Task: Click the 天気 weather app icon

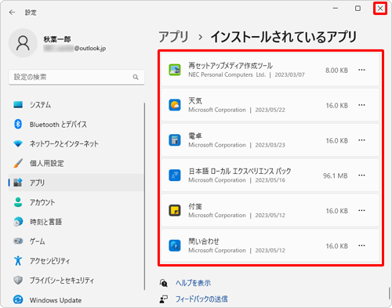Action: click(x=175, y=105)
